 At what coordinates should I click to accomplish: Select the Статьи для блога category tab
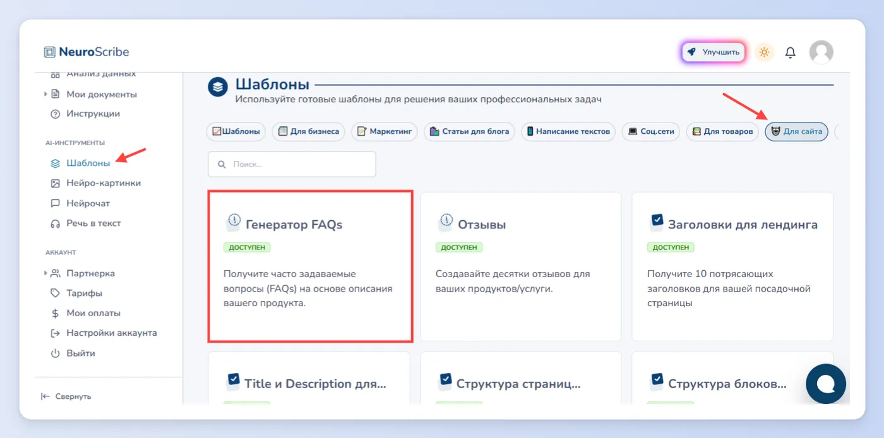[x=469, y=131]
